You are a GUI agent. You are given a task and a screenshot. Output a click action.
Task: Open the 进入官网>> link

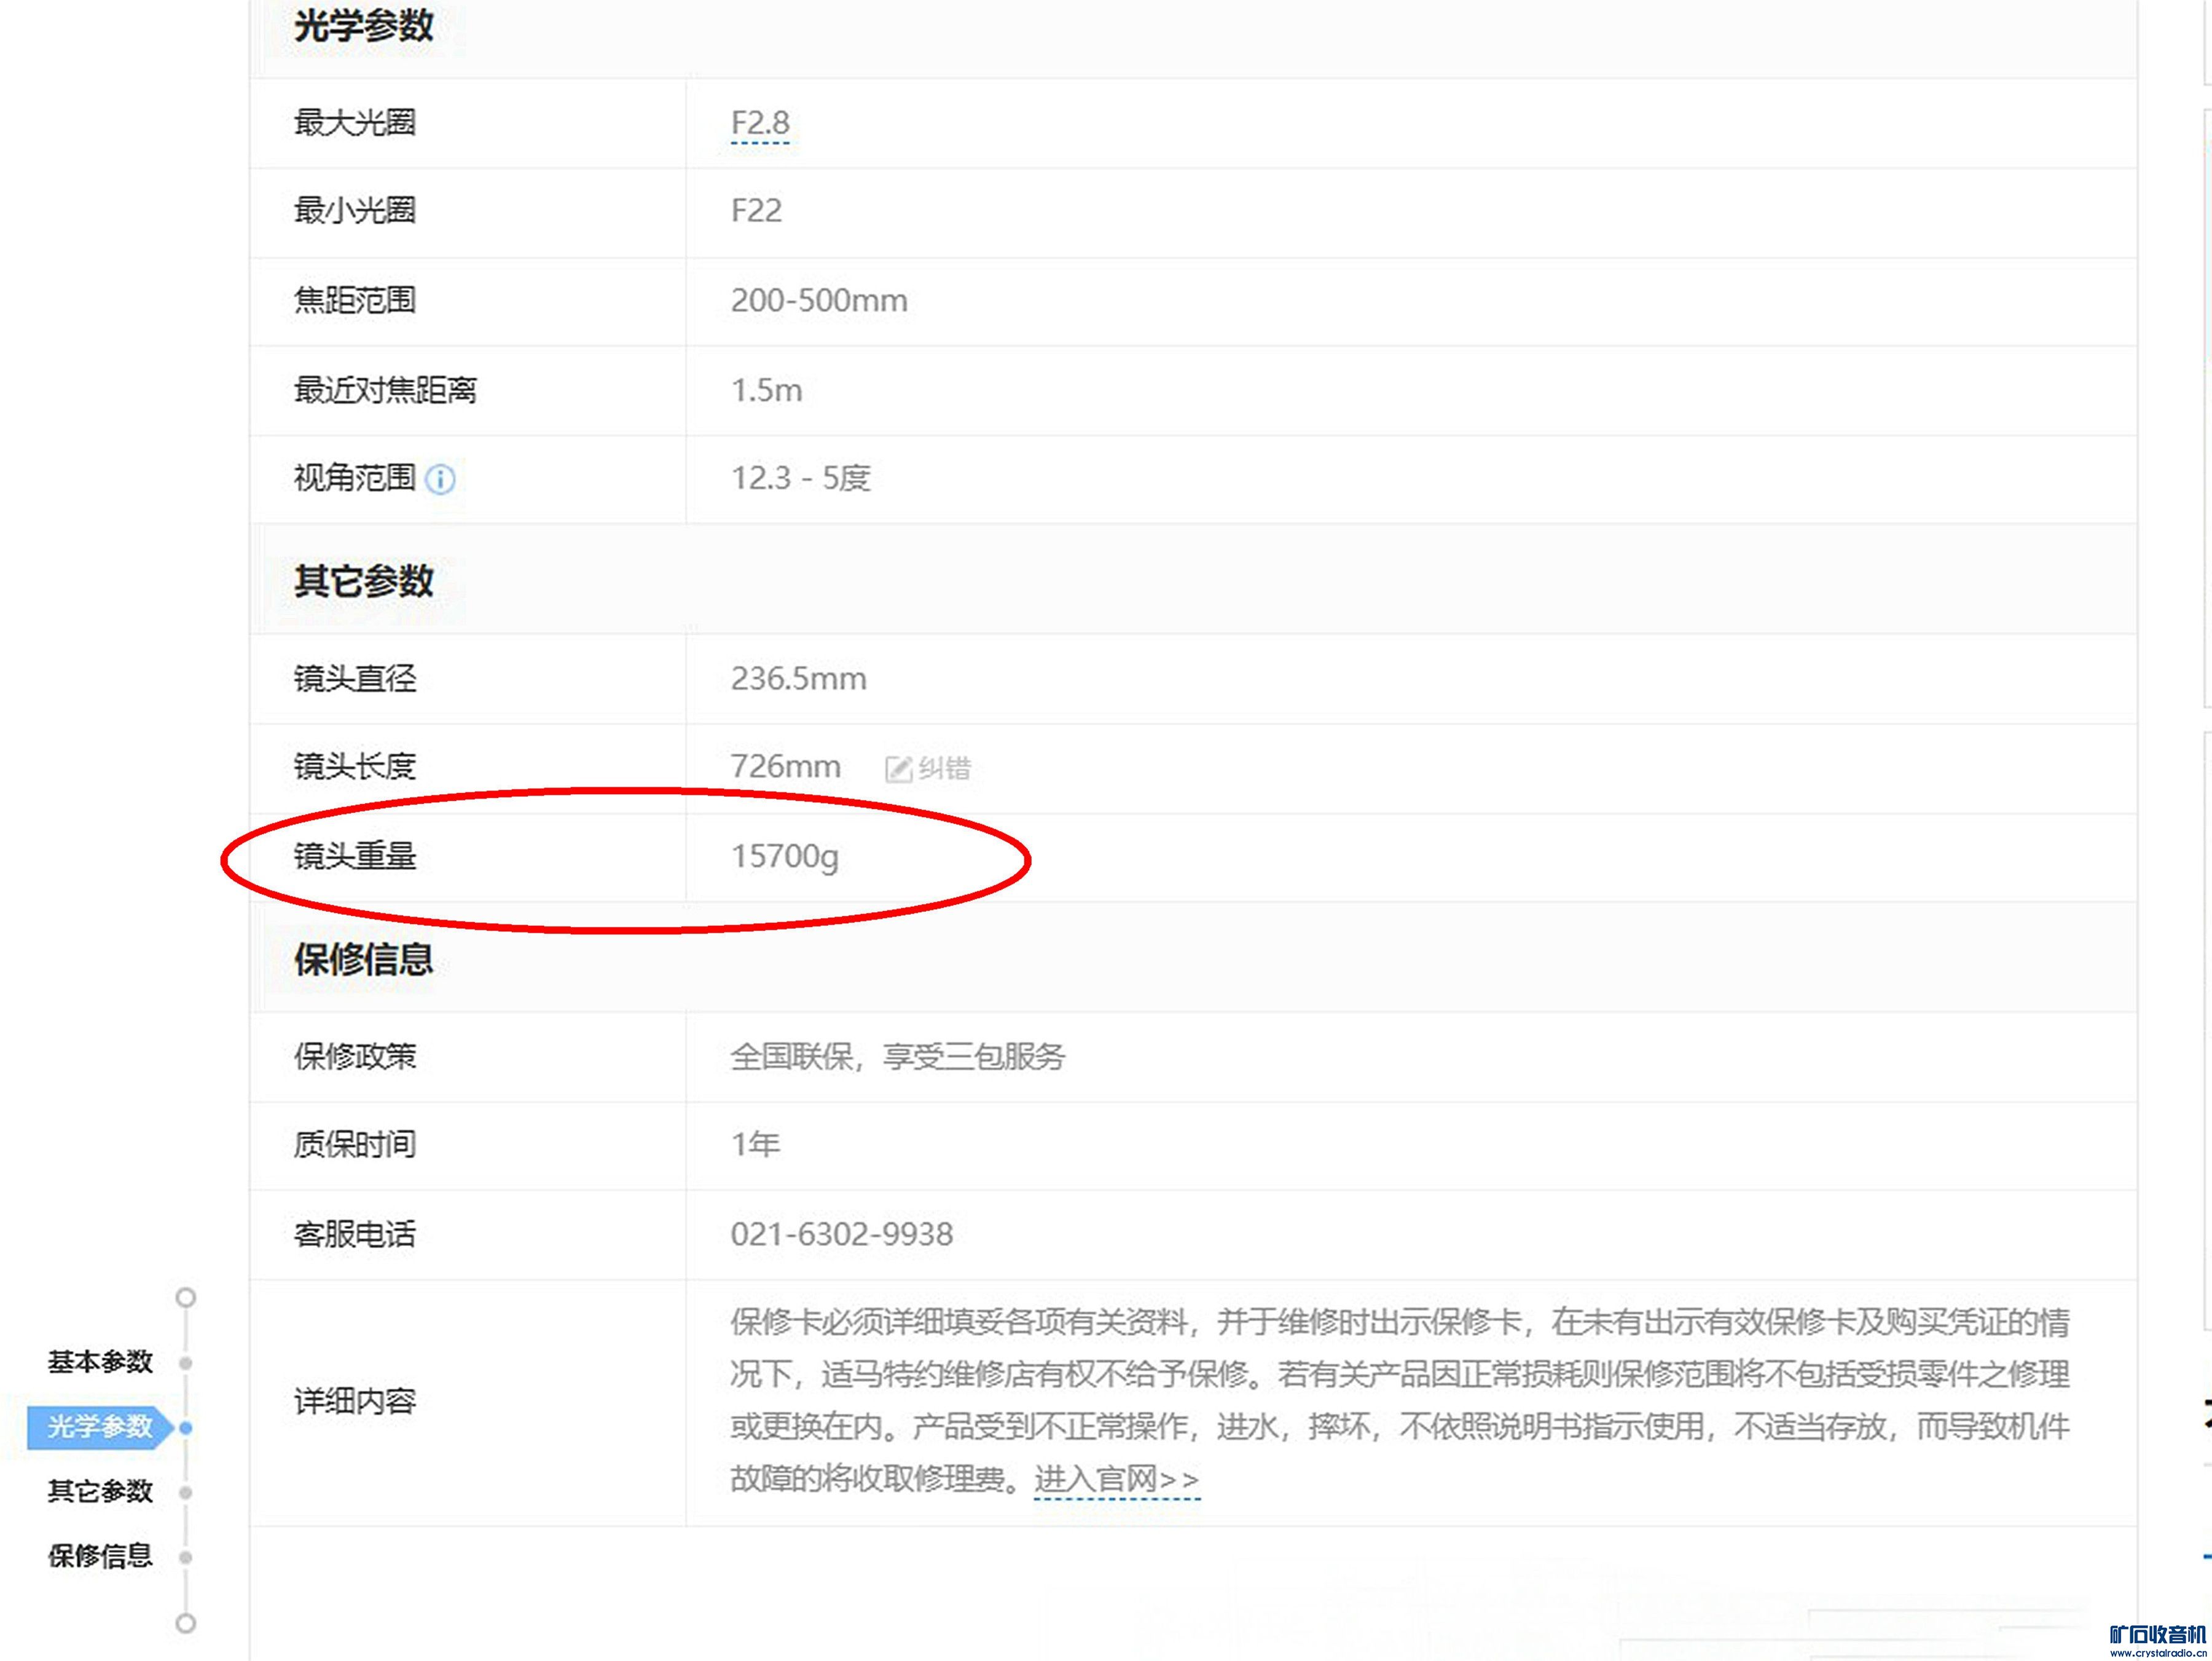click(x=1116, y=1478)
